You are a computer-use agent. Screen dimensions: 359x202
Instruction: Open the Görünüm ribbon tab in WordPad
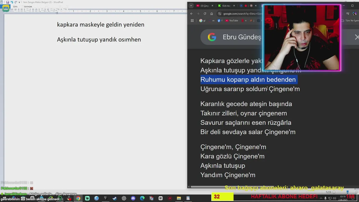[28, 6]
